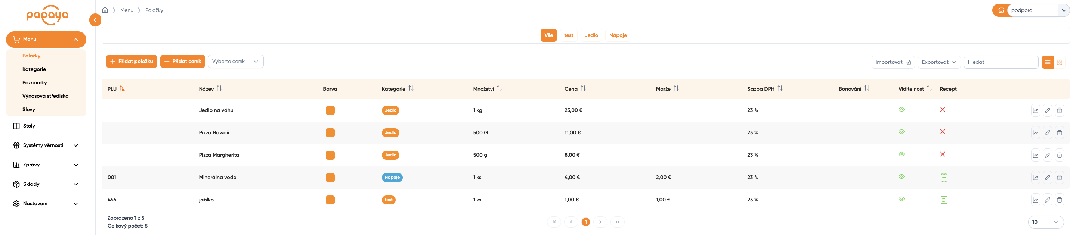
Task: Go to last page of results
Action: pos(617,222)
